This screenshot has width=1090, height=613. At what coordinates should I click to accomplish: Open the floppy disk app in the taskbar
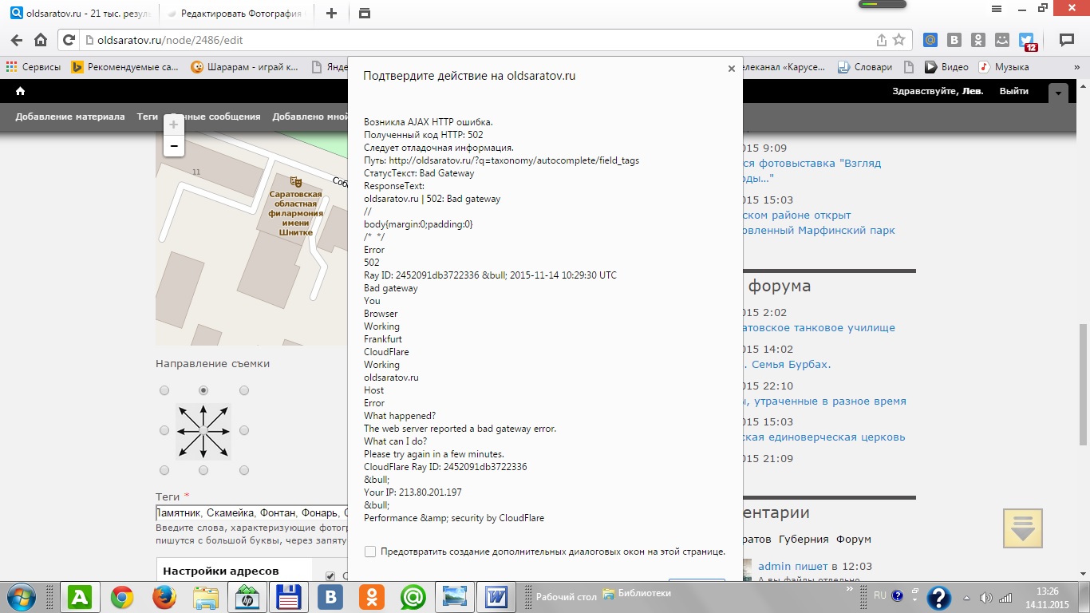coord(288,597)
